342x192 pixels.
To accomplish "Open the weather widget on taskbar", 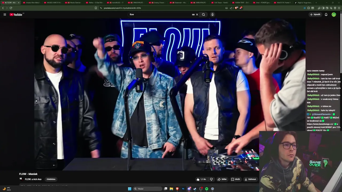I will [6, 189].
